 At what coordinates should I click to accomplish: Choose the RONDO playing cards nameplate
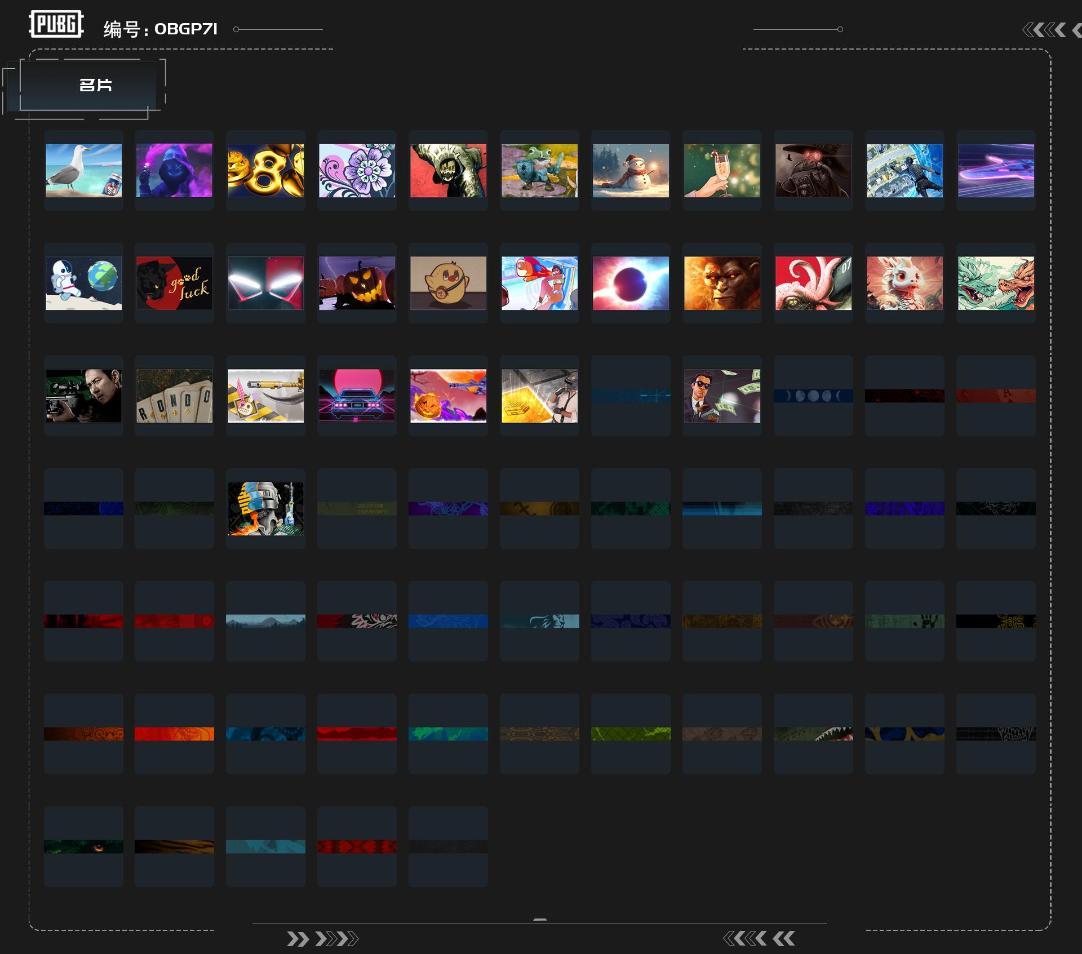(x=174, y=396)
